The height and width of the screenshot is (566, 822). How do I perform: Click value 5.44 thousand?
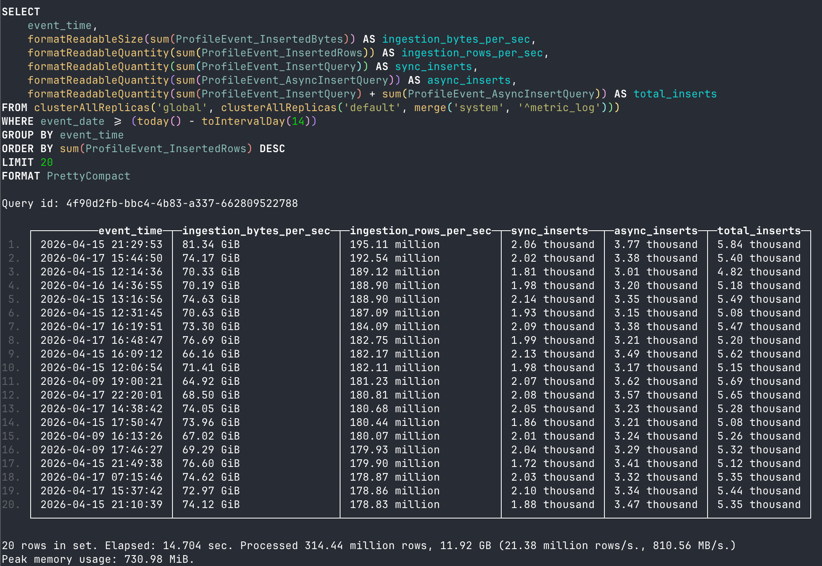[x=759, y=491]
